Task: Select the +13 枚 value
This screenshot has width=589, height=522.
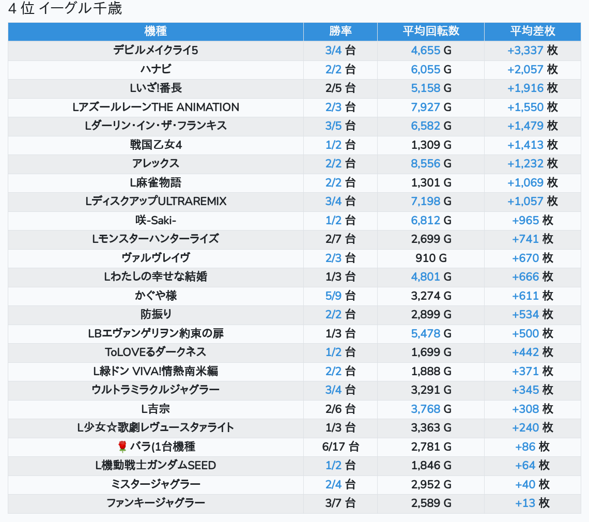Action: pyautogui.click(x=532, y=503)
